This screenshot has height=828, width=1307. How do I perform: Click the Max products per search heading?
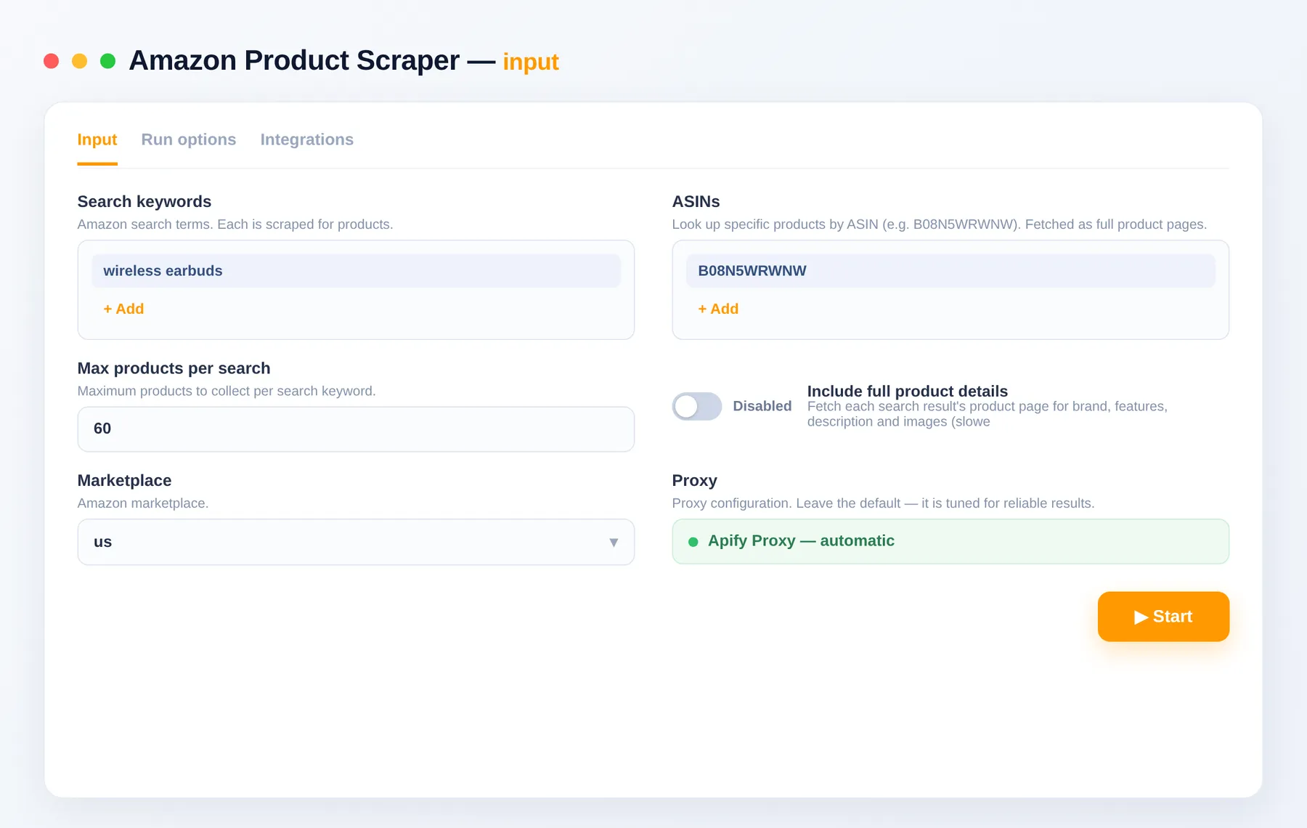[x=174, y=368]
